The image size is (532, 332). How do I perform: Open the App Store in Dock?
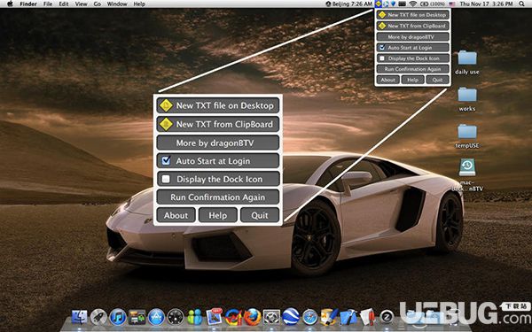[156, 317]
